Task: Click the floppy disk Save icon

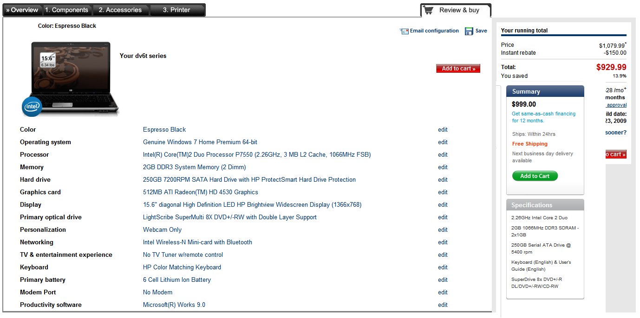Action: [x=469, y=31]
